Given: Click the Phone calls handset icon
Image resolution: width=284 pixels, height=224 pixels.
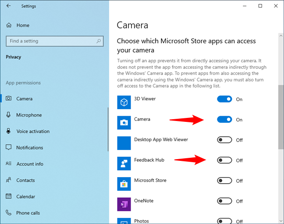Looking at the screenshot, I should [x=8, y=213].
